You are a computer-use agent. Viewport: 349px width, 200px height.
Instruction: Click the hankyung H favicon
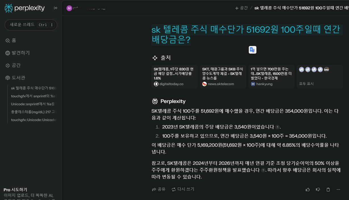coord(253,84)
